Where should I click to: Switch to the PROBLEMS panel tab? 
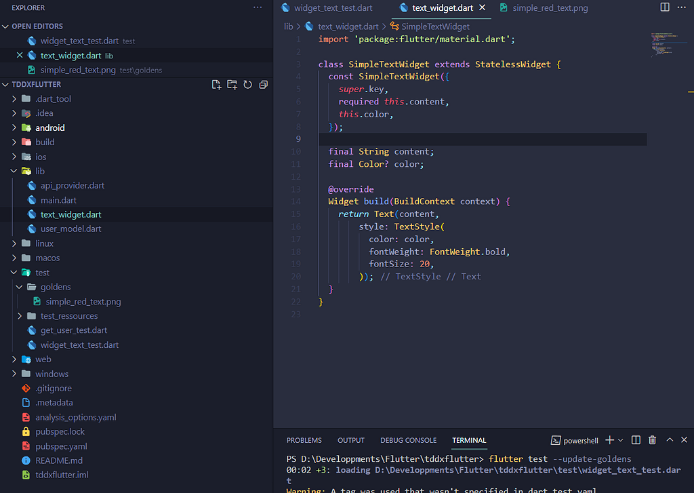click(304, 440)
